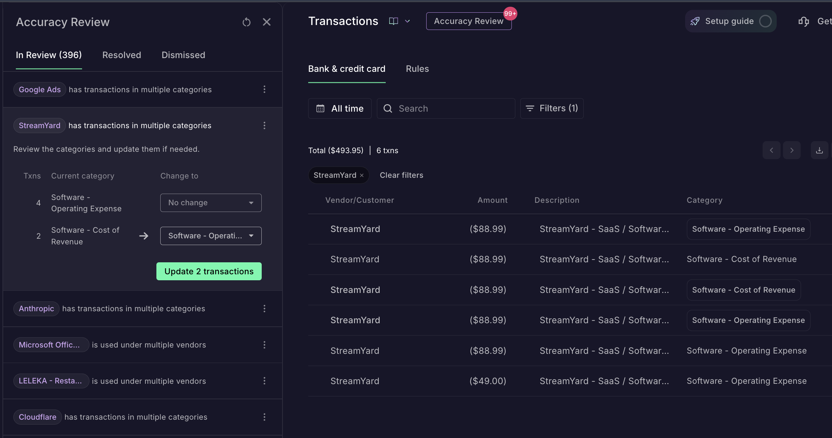Open the Microsoft Office item three-dot menu
The width and height of the screenshot is (832, 438).
click(x=264, y=345)
